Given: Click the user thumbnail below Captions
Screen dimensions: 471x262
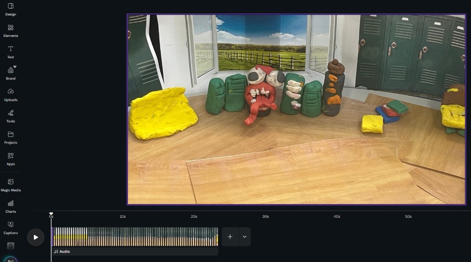Looking at the screenshot, I should (x=11, y=246).
